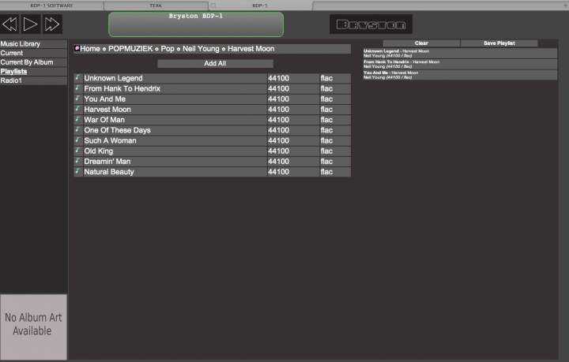
Task: Open the Current queue view
Action: [x=33, y=53]
